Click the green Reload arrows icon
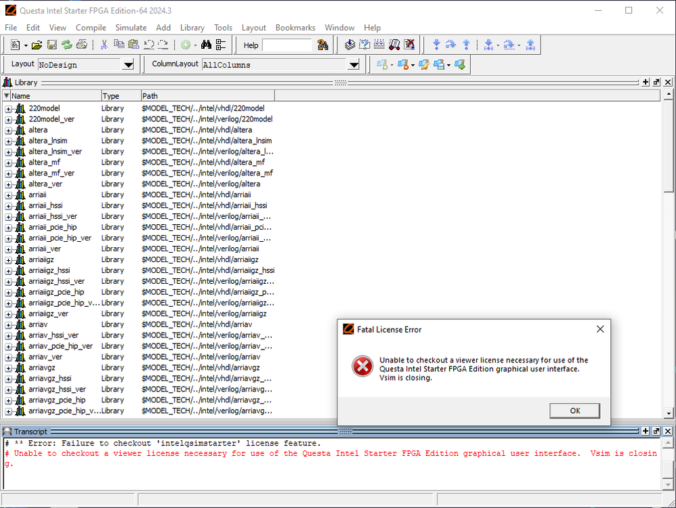Viewport: 676px width, 508px height. (x=67, y=45)
